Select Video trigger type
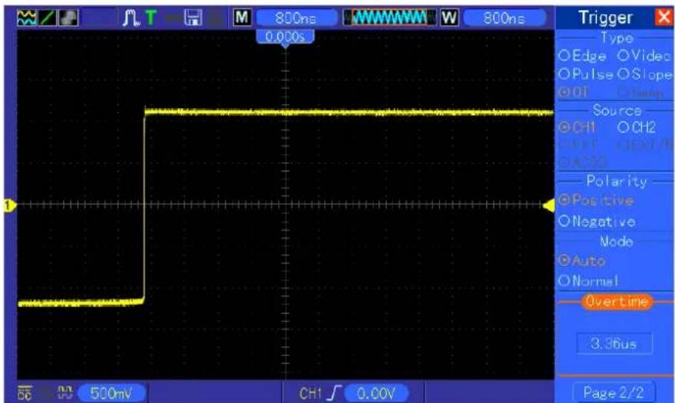Image resolution: width=675 pixels, height=403 pixels. (644, 56)
